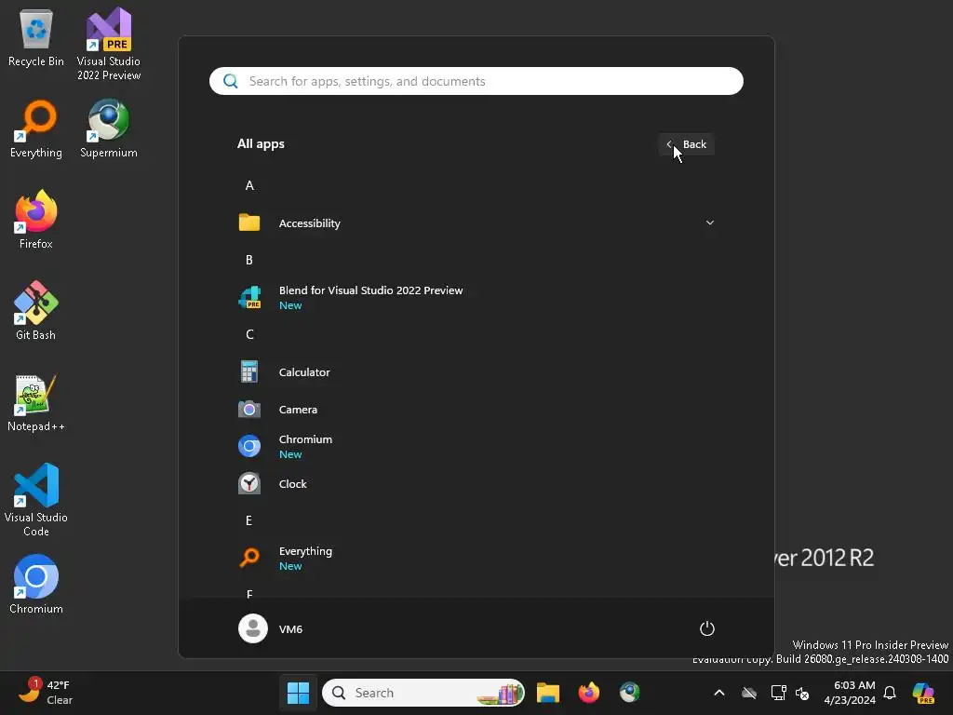Open Recycle Bin desktop icon
Image resolution: width=953 pixels, height=715 pixels.
(36, 38)
